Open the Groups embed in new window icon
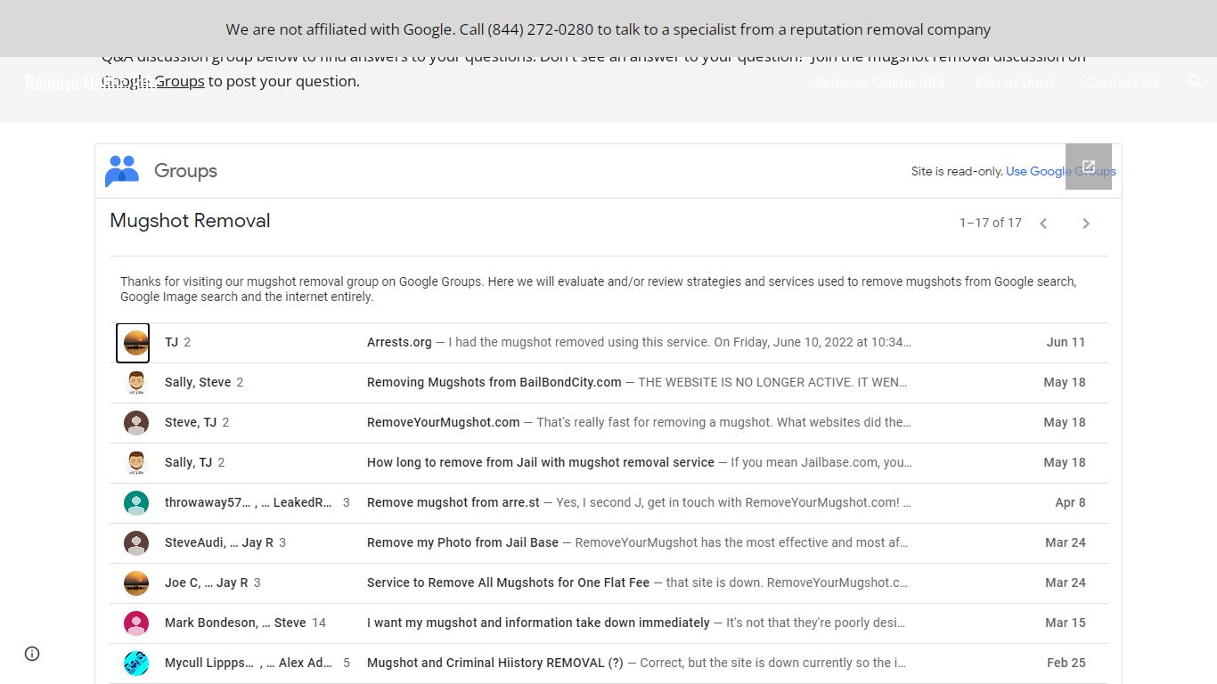Viewport: 1217px width, 684px height. pyautogui.click(x=1088, y=167)
